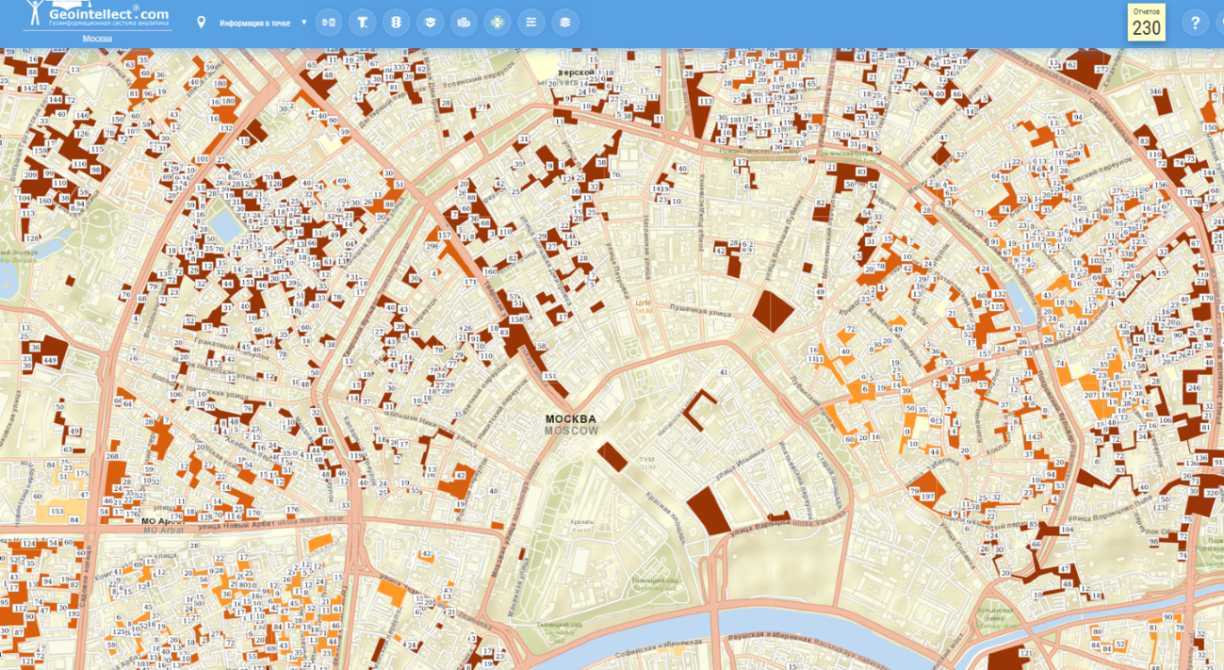Screen dimensions: 1224x670
Task: Open the graduation cap education icon
Action: coord(431,23)
